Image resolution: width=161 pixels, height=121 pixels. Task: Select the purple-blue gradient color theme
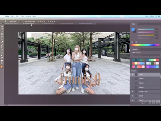click(x=153, y=67)
